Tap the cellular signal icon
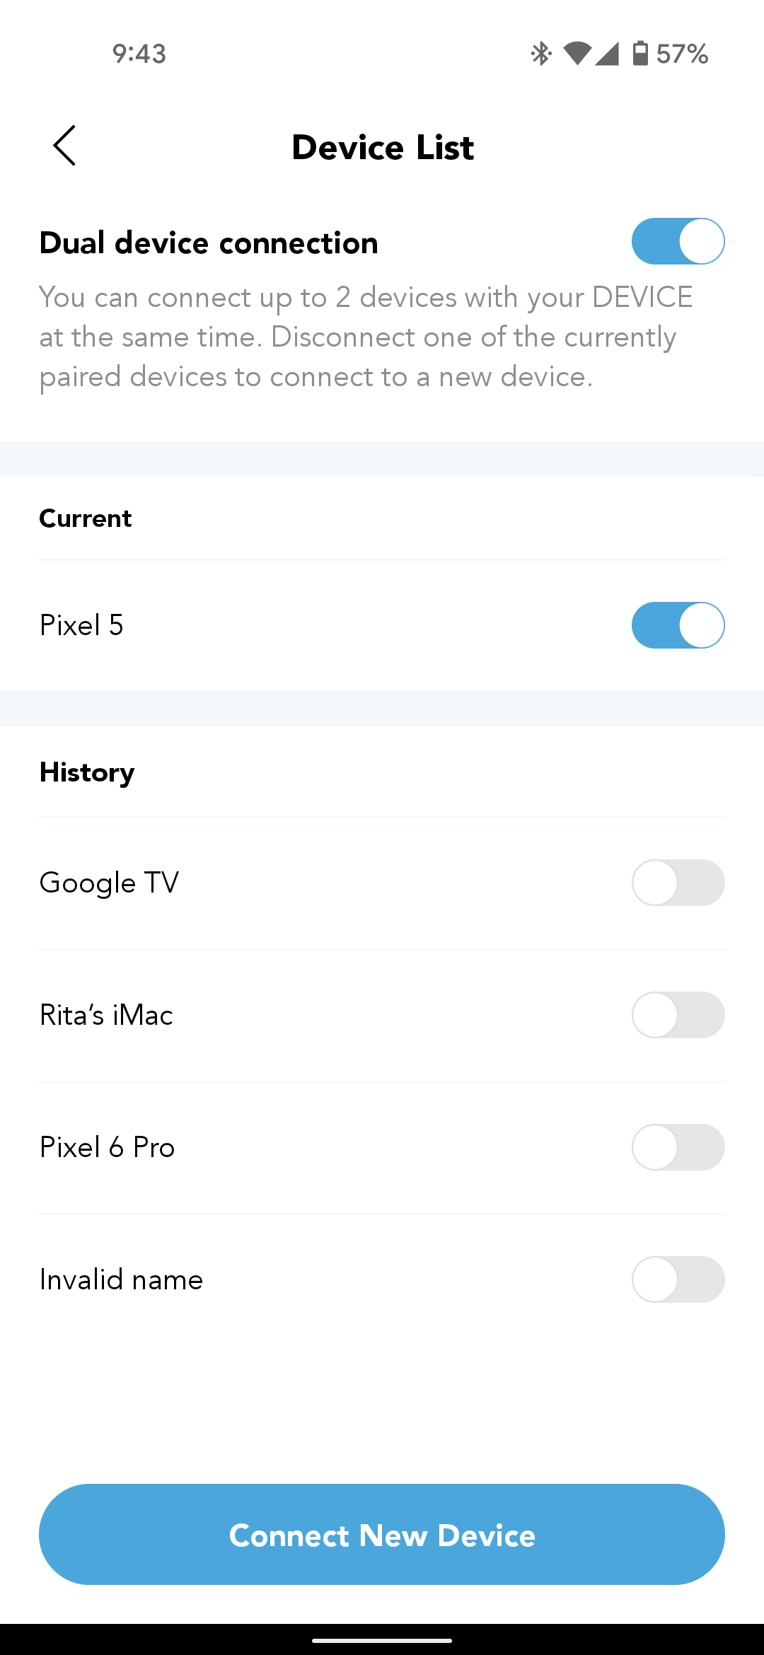The height and width of the screenshot is (1655, 764). coord(607,53)
